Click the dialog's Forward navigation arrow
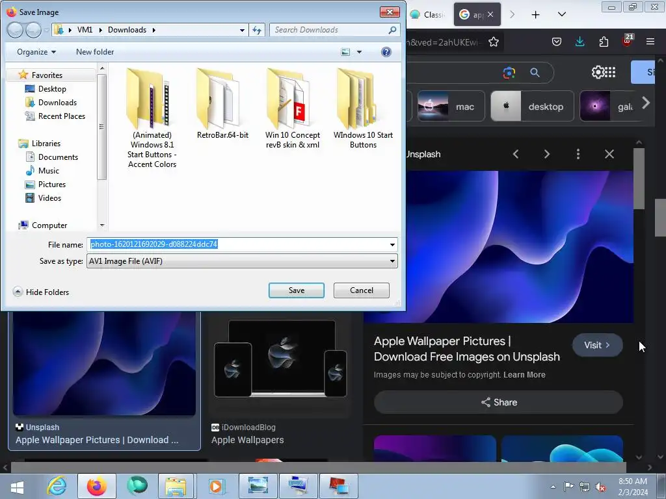 tap(33, 30)
